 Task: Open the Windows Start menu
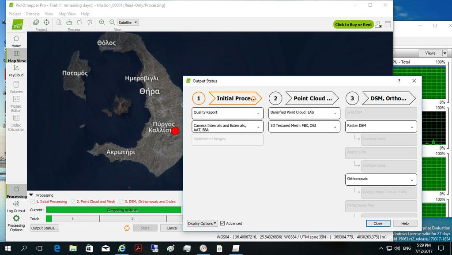pos(8,248)
